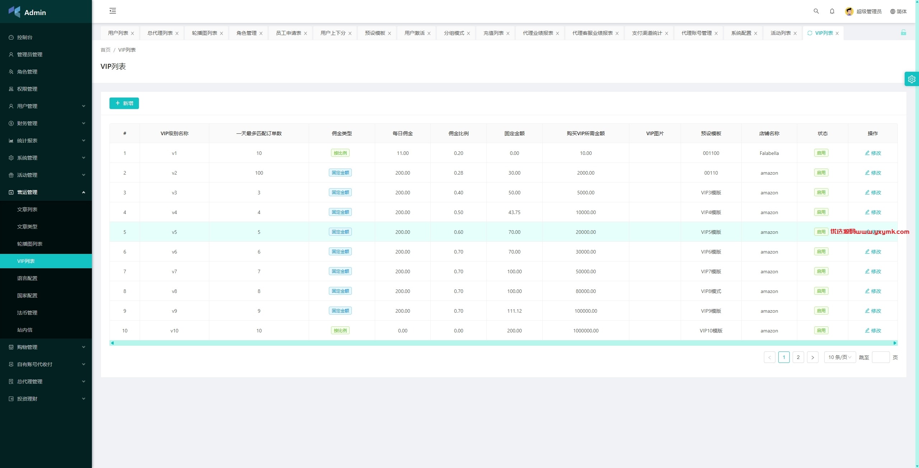The image size is (919, 468).
Task: Open search with the magnifier icon
Action: point(816,11)
